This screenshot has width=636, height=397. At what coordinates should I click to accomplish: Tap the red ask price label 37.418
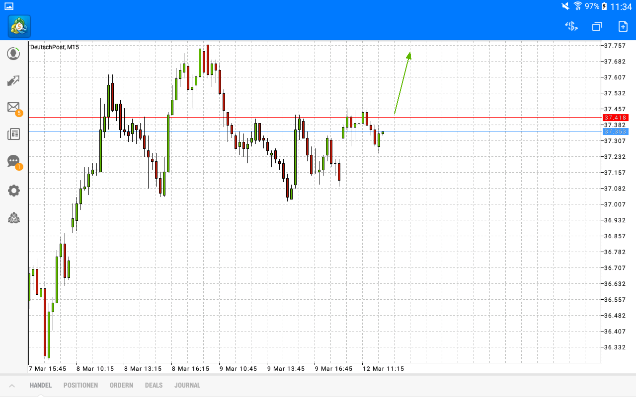point(616,118)
